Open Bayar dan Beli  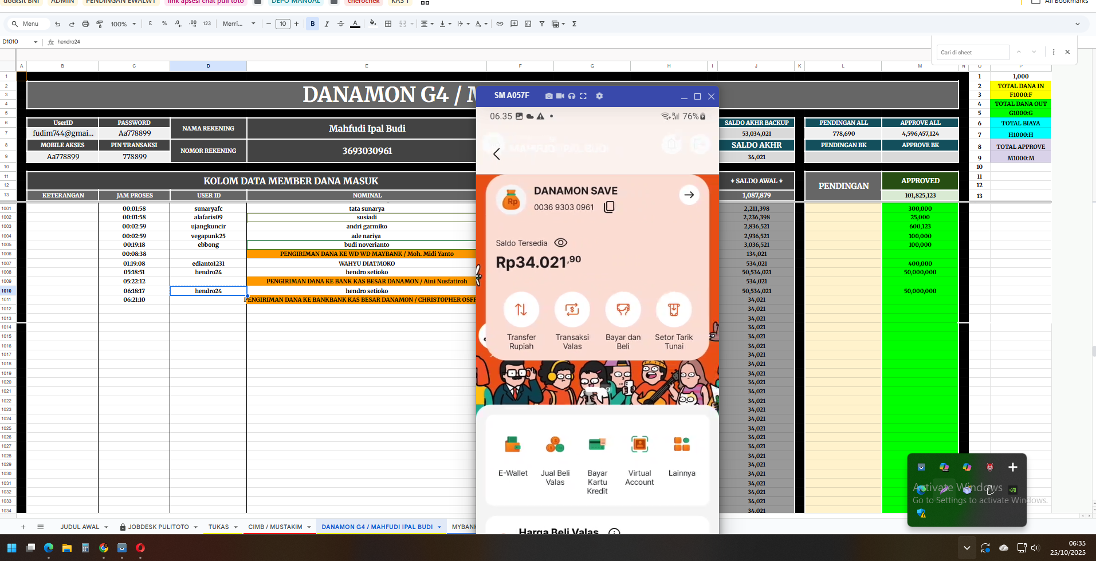(x=623, y=321)
